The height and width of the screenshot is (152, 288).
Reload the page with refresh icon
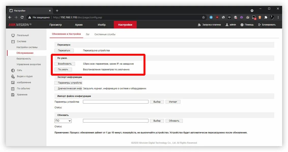click(x=22, y=17)
